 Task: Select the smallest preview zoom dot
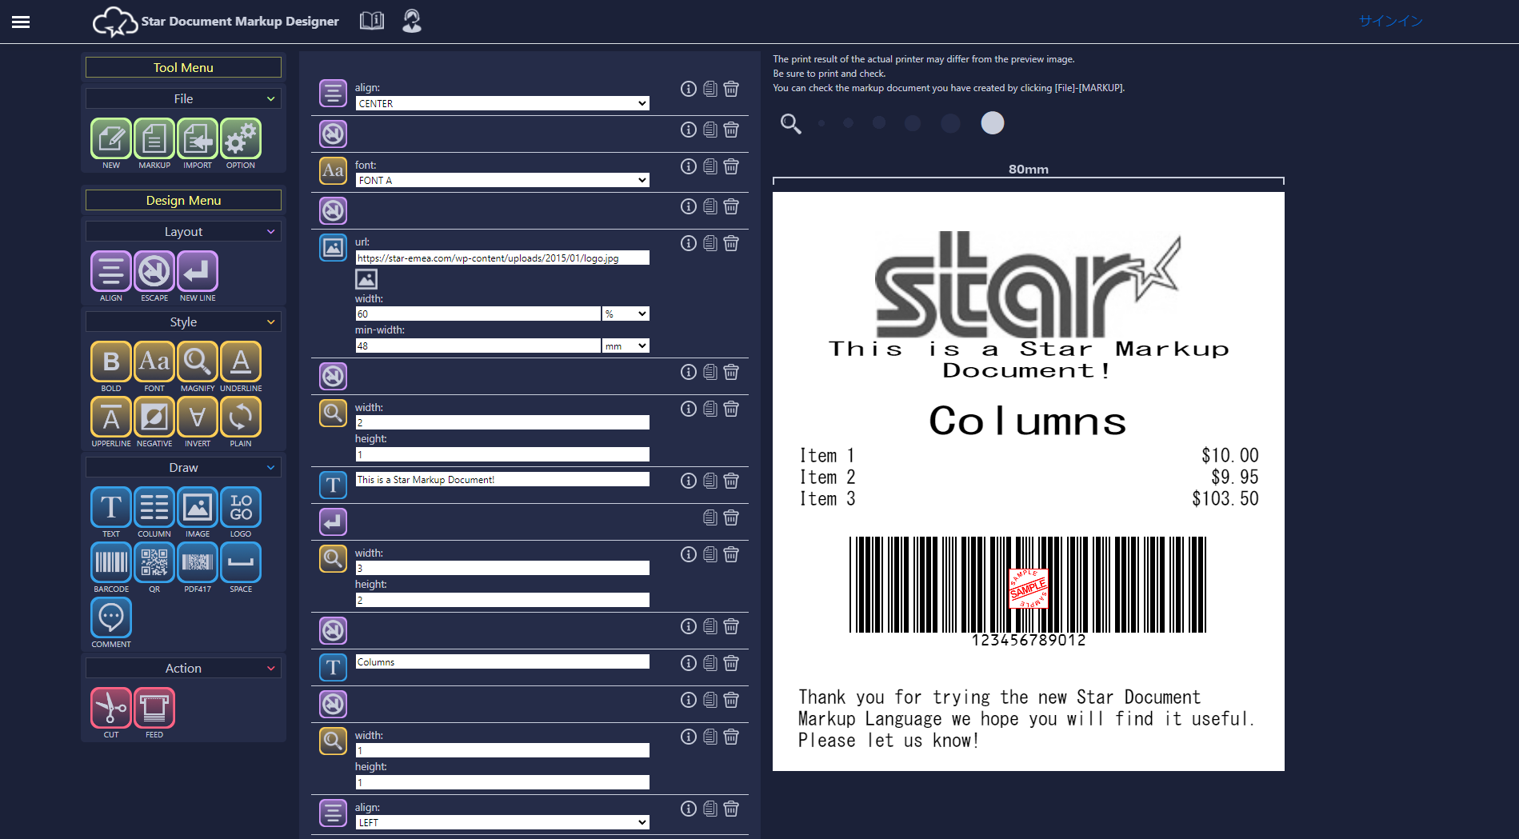pyautogui.click(x=821, y=123)
